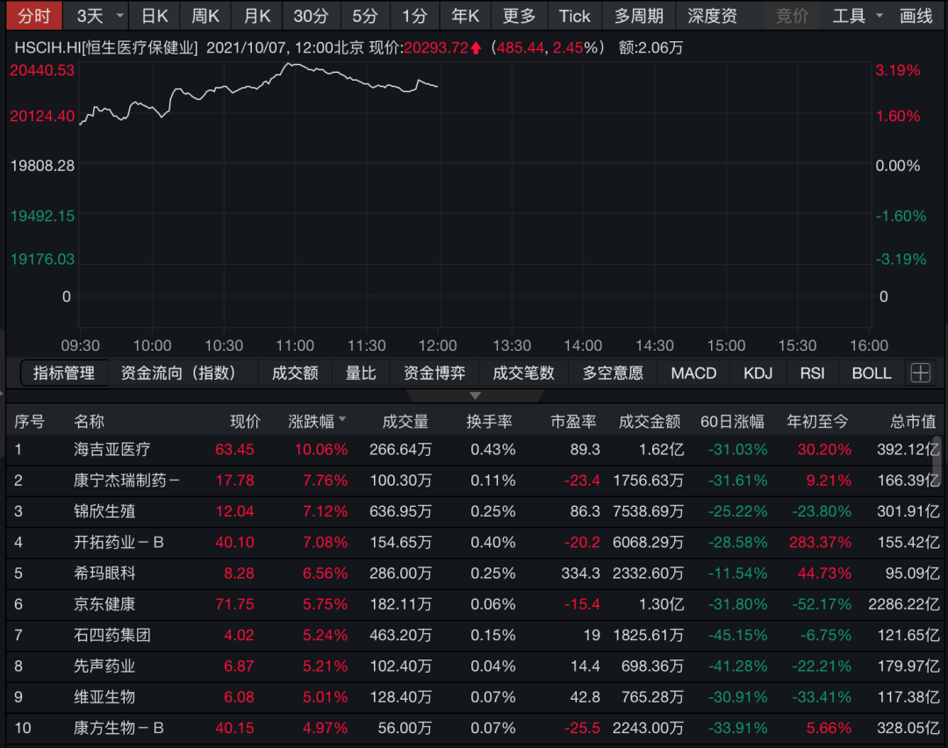Switch to 日K chart tab
Viewport: 948px width, 748px height.
(154, 16)
